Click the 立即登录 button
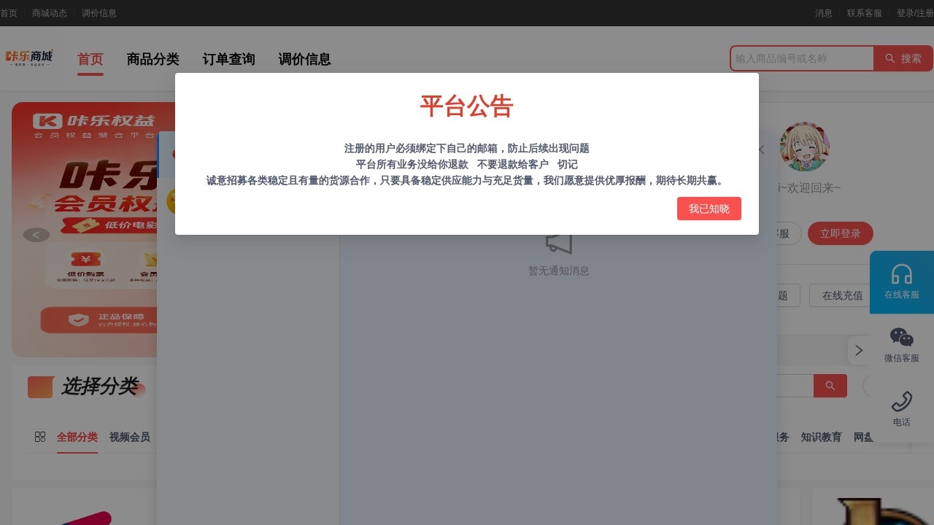Image resolution: width=934 pixels, height=525 pixels. tap(840, 233)
